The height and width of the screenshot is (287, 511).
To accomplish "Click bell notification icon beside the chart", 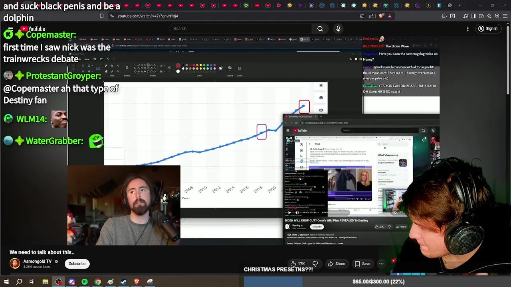I will 321,98.
